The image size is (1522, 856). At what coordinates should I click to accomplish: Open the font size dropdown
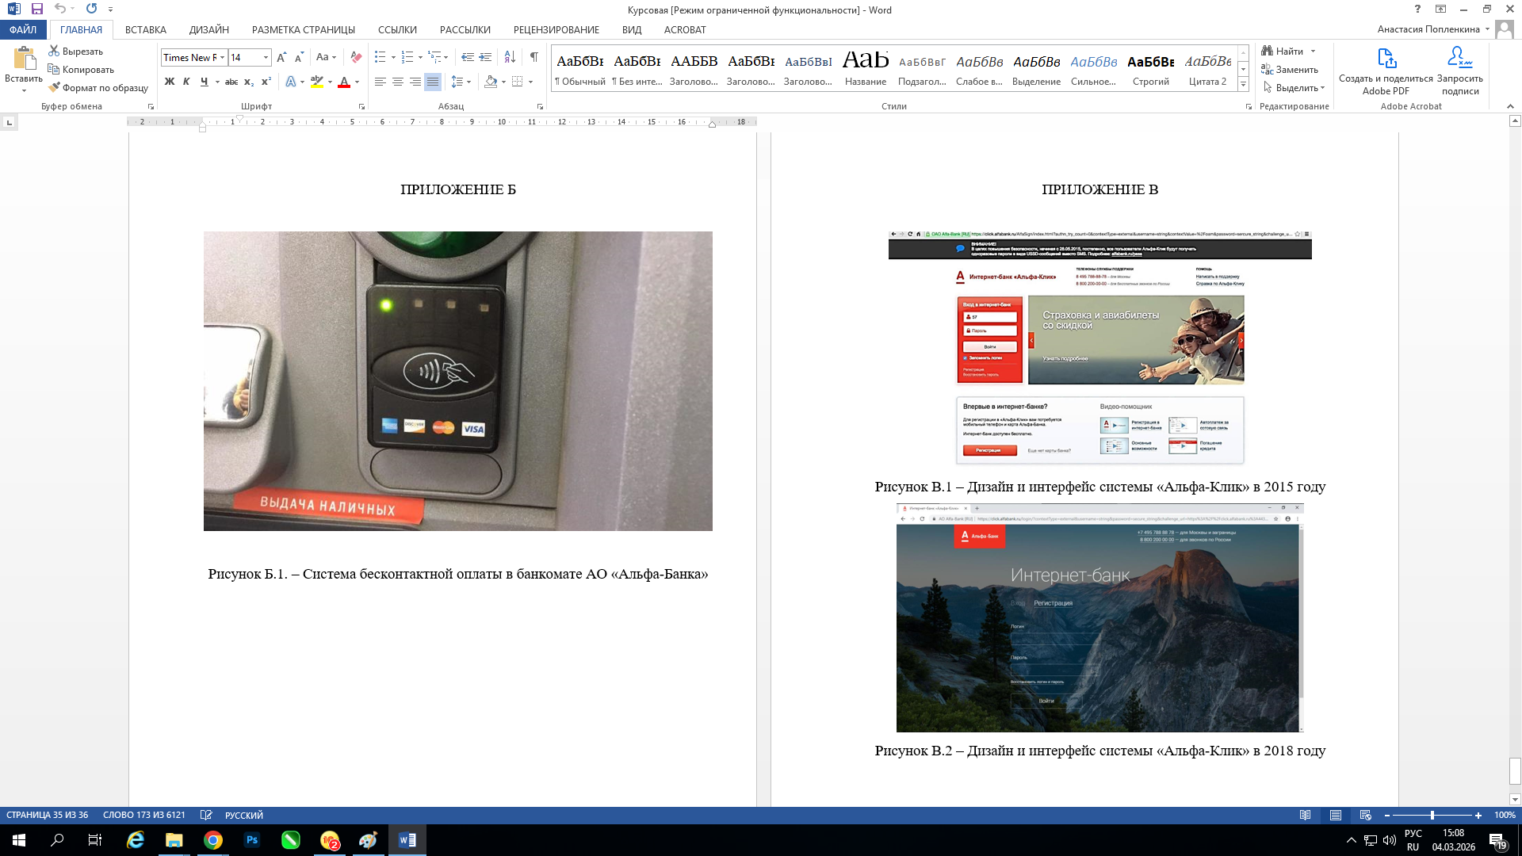tap(266, 57)
